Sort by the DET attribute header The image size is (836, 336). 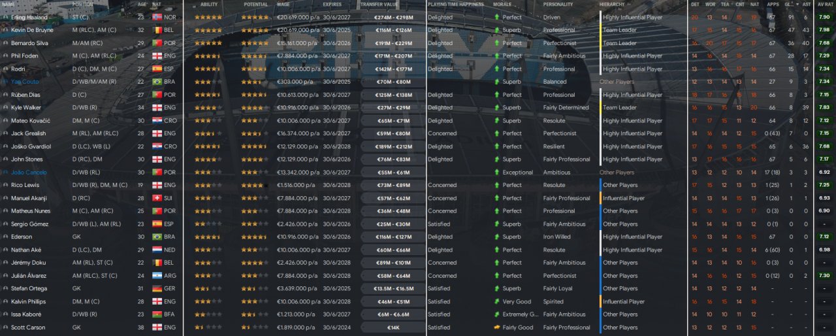(x=695, y=4)
